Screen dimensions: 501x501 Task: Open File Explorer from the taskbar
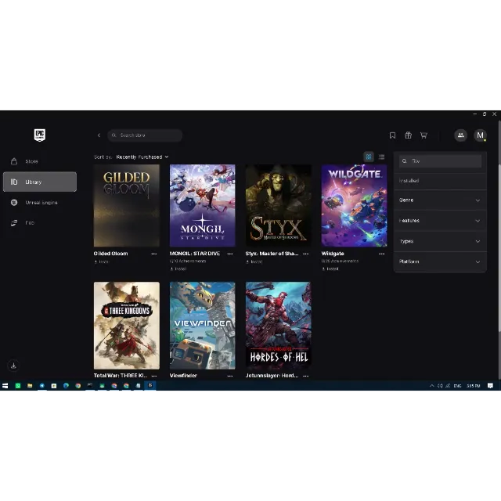click(x=30, y=386)
